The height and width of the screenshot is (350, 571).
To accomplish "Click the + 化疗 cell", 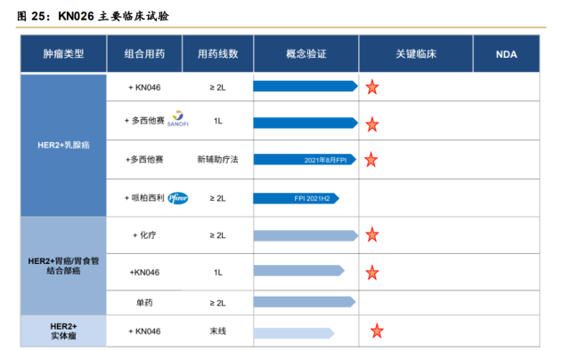I will click(x=144, y=235).
